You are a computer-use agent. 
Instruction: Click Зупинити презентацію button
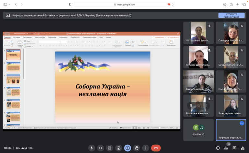[x=231, y=15]
